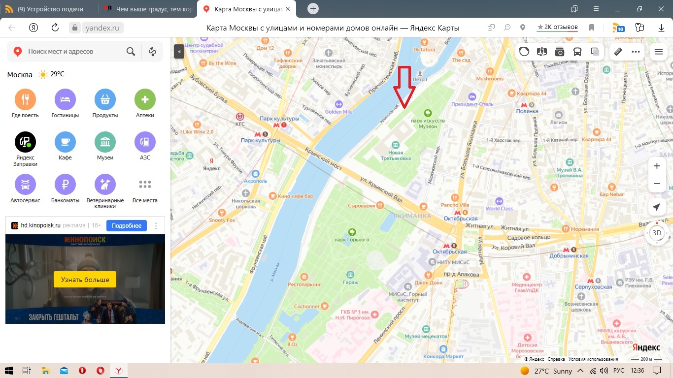The width and height of the screenshot is (673, 378).
Task: Go back in the browser
Action: tap(12, 28)
